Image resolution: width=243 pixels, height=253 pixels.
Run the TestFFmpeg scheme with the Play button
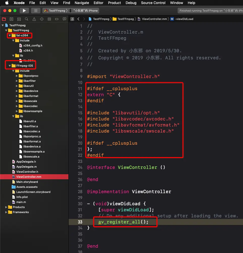point(24,11)
